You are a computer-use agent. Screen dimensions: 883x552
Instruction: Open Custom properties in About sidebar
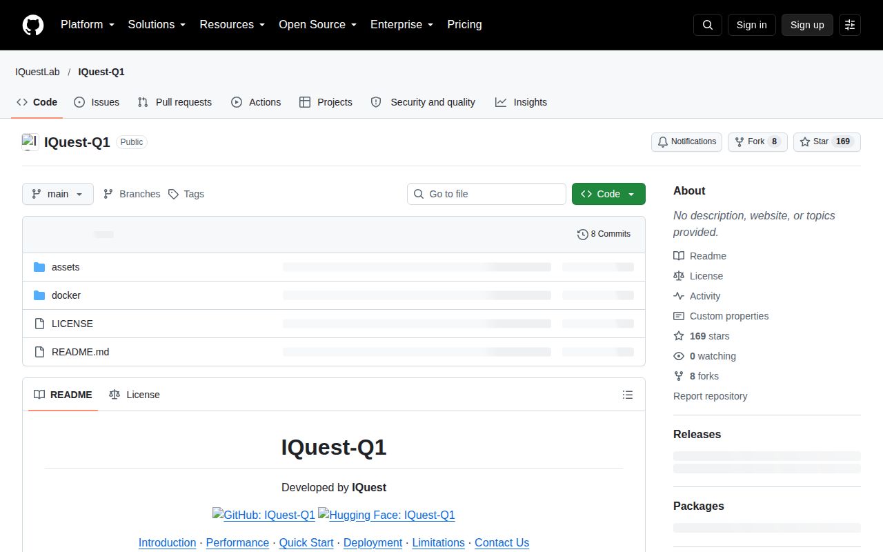(x=721, y=316)
